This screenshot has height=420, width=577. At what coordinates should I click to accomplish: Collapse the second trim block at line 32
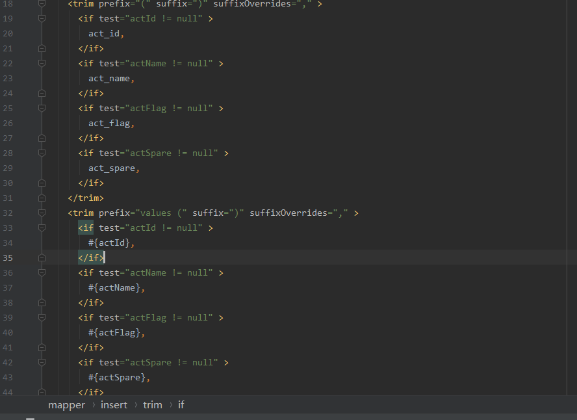(x=42, y=213)
